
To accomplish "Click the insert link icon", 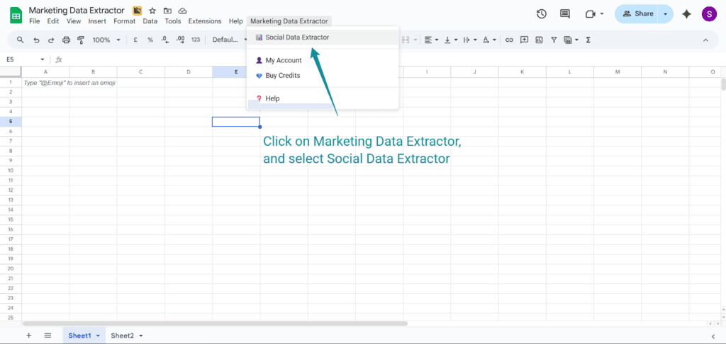I will [x=508, y=40].
